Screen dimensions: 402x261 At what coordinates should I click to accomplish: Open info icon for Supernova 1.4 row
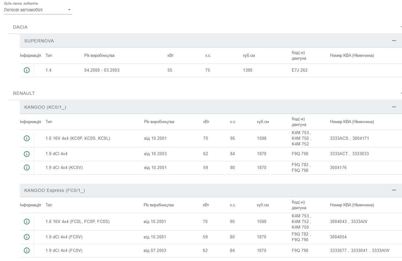tap(27, 70)
